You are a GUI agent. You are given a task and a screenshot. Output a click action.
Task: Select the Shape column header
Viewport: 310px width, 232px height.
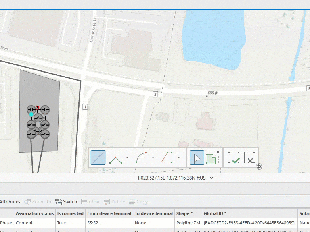click(188, 213)
